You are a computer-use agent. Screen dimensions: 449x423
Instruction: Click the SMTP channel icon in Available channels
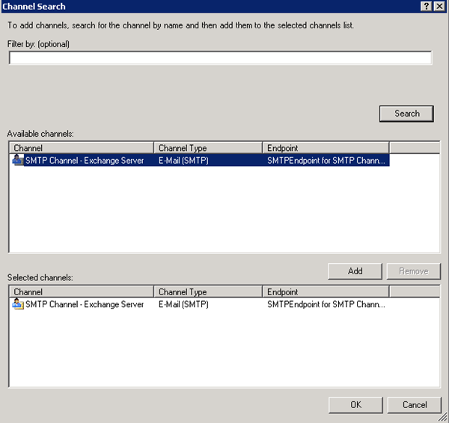(17, 160)
